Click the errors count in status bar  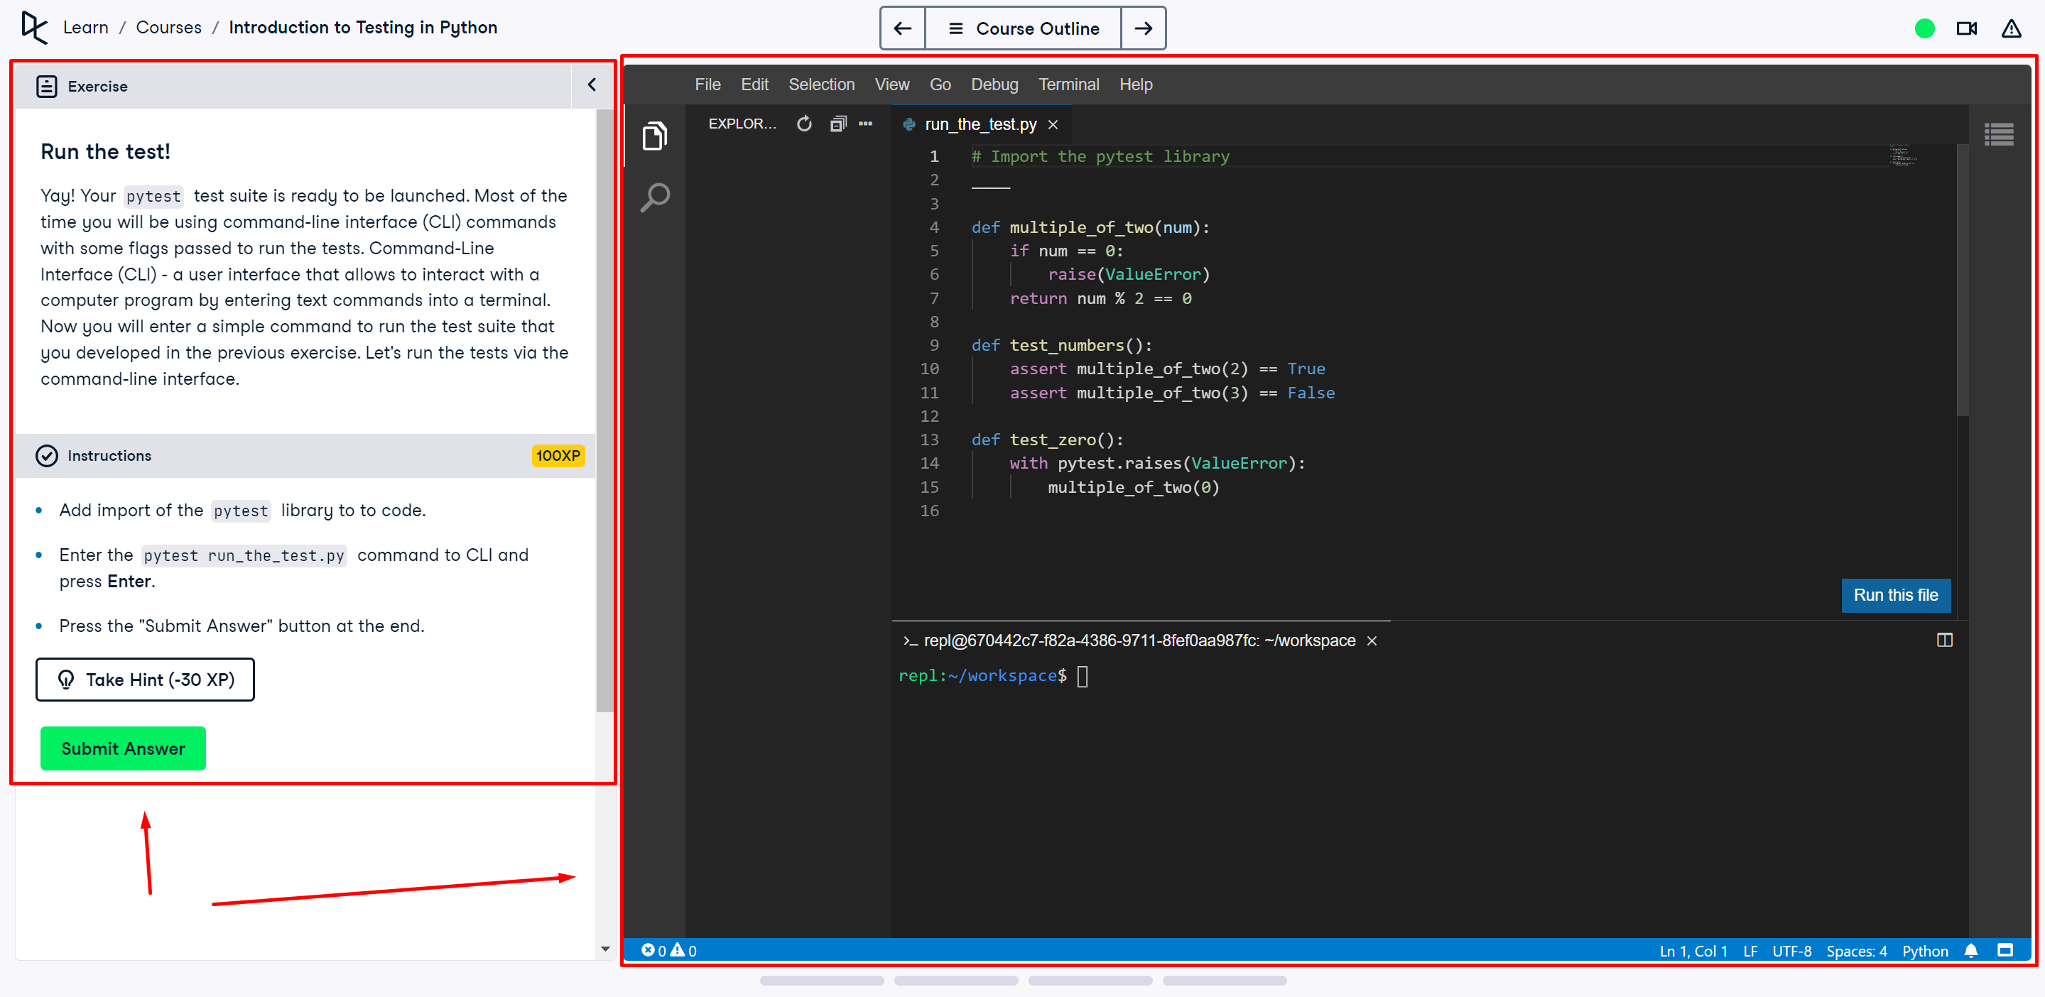pyautogui.click(x=653, y=950)
